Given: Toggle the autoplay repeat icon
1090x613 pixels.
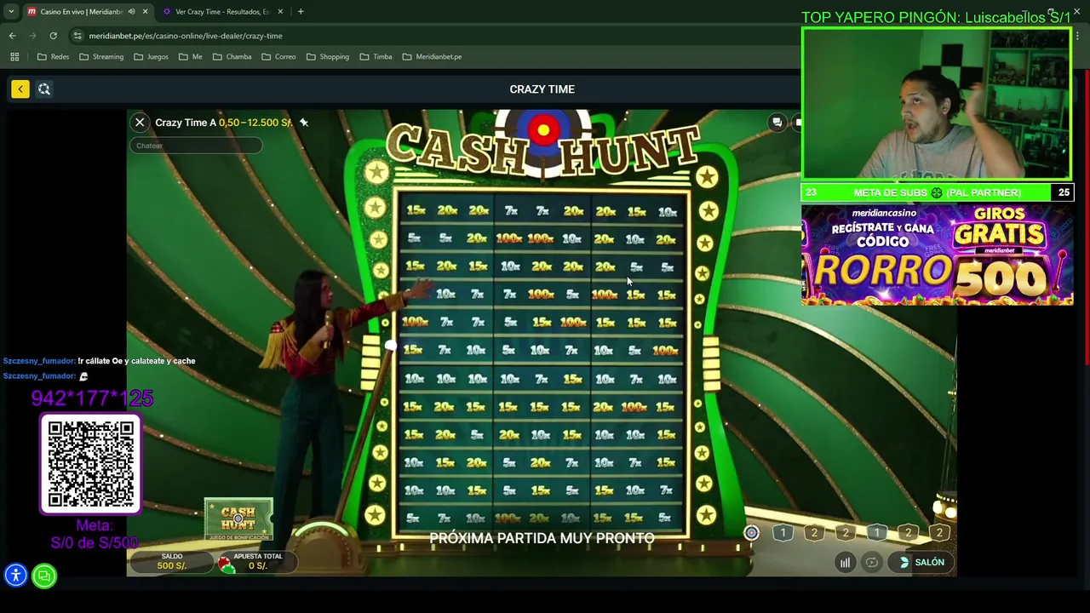Looking at the screenshot, I should pos(872,562).
